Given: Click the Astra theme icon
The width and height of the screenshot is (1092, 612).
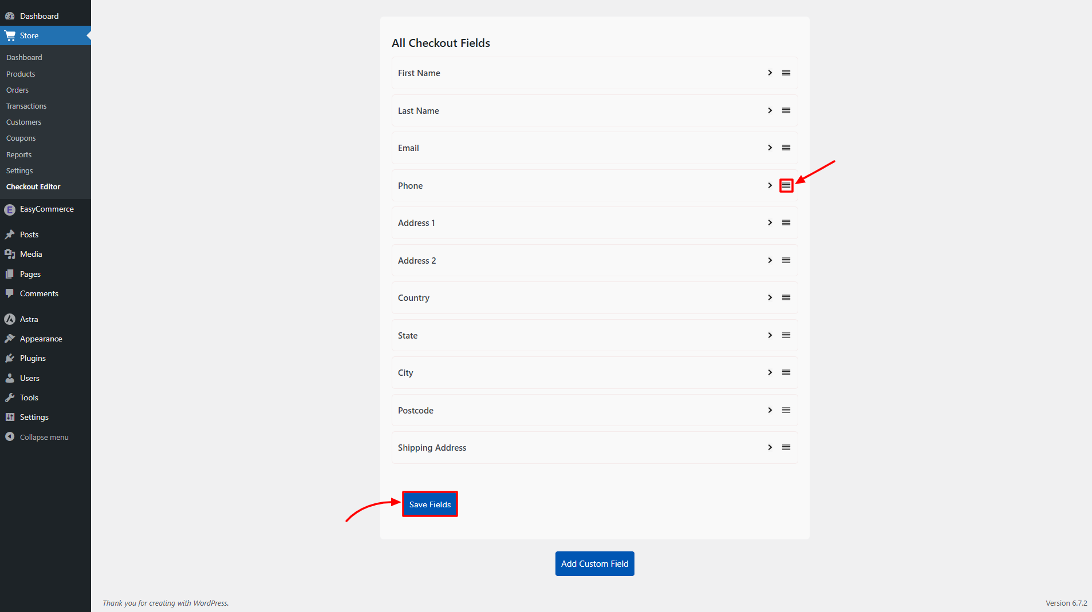Looking at the screenshot, I should coord(10,319).
